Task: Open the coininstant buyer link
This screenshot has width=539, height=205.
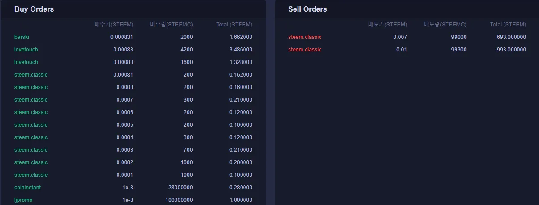Action: tap(27, 188)
